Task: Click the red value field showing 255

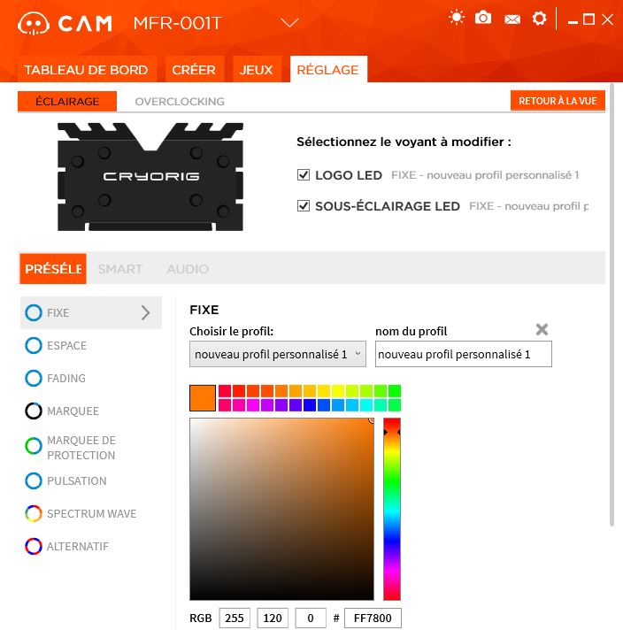Action: coord(235,618)
